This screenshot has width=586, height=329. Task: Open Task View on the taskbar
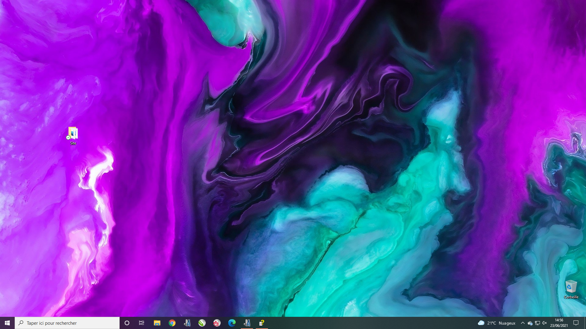coord(142,323)
